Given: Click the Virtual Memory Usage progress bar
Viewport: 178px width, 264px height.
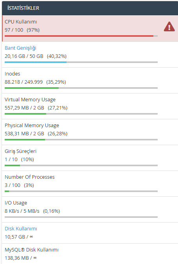Looking at the screenshot, I should (81, 114).
